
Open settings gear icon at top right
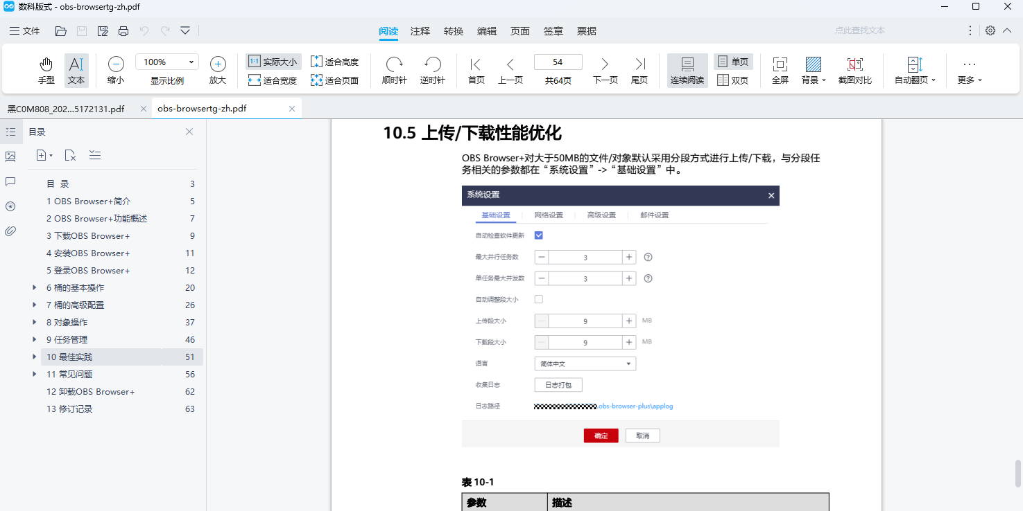click(990, 30)
